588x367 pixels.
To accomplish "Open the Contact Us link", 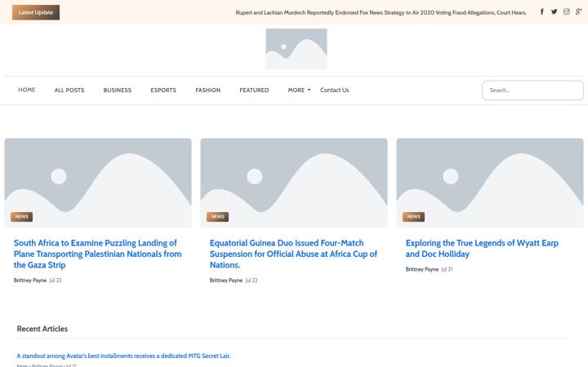I will (x=335, y=90).
